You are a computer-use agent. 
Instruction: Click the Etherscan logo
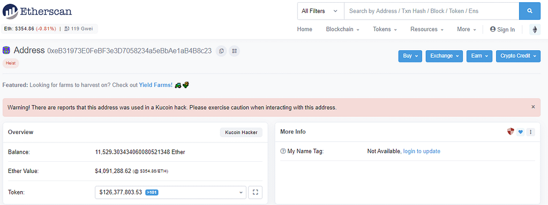[37, 11]
